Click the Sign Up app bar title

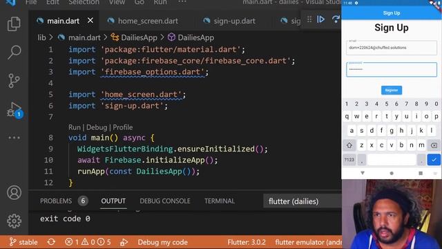[392, 13]
